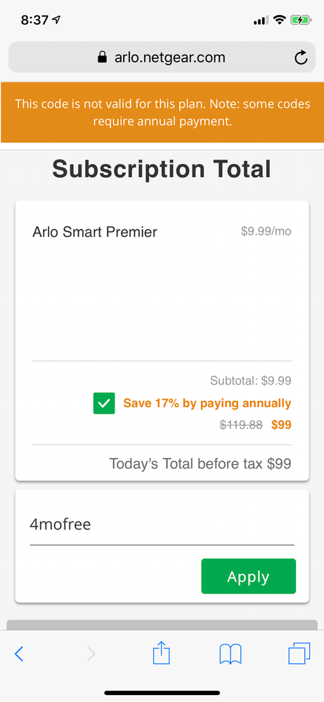Tap the Safari forward arrow

coord(91,654)
